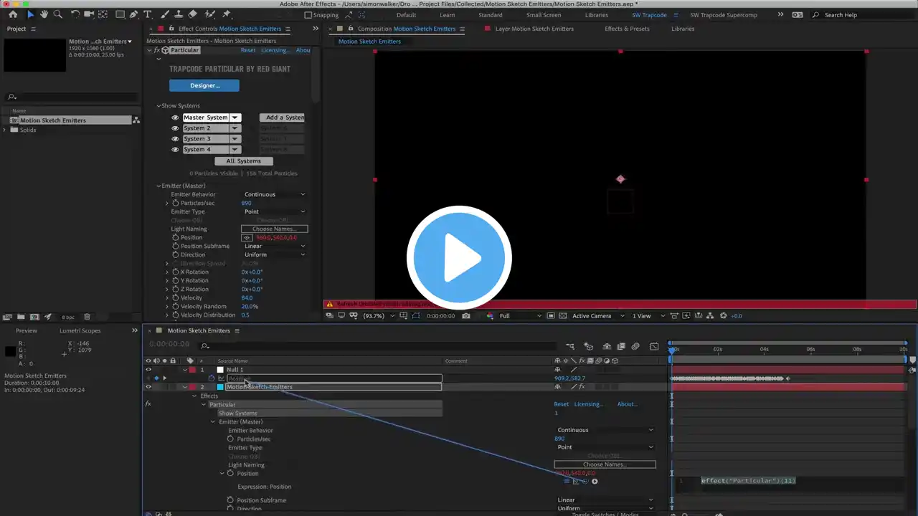The height and width of the screenshot is (516, 918).
Task: Collapse the Show Systems section
Action: 159,106
